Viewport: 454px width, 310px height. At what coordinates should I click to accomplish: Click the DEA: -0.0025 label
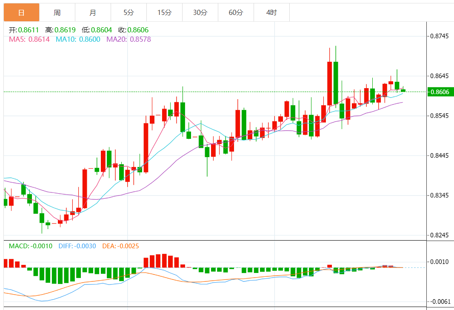point(120,246)
